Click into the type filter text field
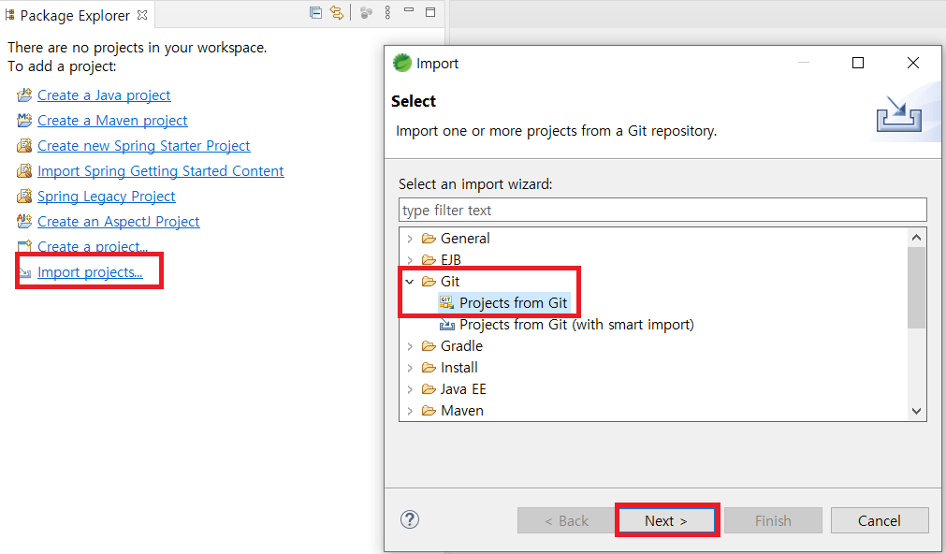946x554 pixels. [x=662, y=210]
